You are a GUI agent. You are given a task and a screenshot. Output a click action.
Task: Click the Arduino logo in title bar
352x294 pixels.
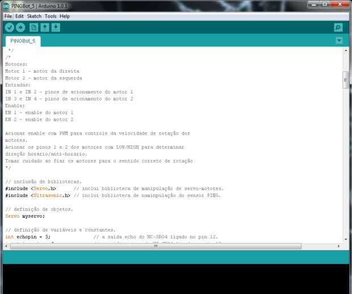(6, 6)
